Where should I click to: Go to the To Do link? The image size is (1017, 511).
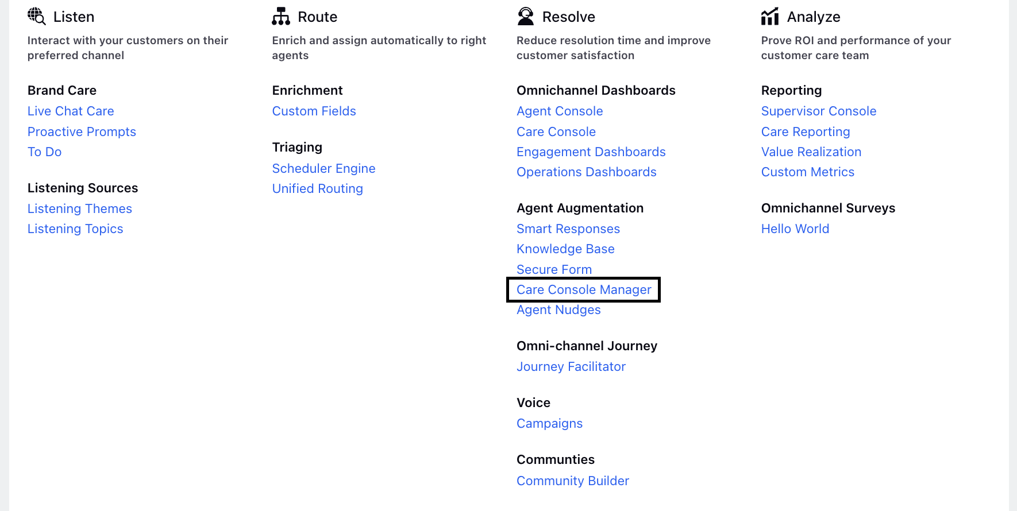(x=44, y=152)
